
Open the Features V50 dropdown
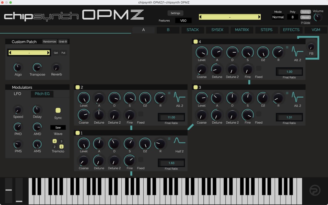click(x=183, y=21)
